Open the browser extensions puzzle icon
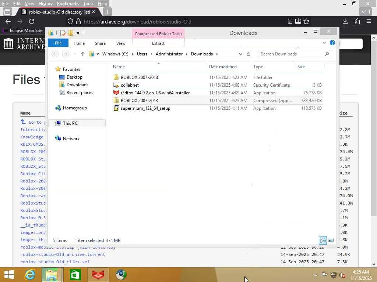The width and height of the screenshot is (377, 282). [x=357, y=22]
